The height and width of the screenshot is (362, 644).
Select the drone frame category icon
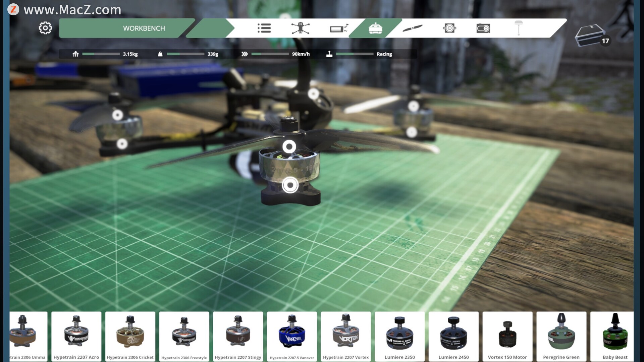pos(300,28)
